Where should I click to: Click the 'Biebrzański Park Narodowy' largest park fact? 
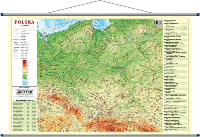[176, 113]
